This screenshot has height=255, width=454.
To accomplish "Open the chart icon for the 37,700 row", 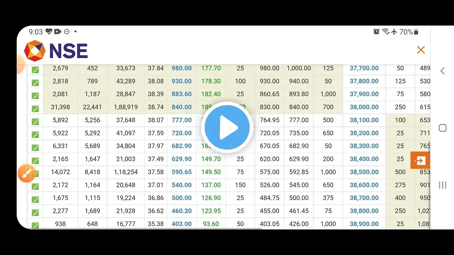I will pyautogui.click(x=35, y=70).
